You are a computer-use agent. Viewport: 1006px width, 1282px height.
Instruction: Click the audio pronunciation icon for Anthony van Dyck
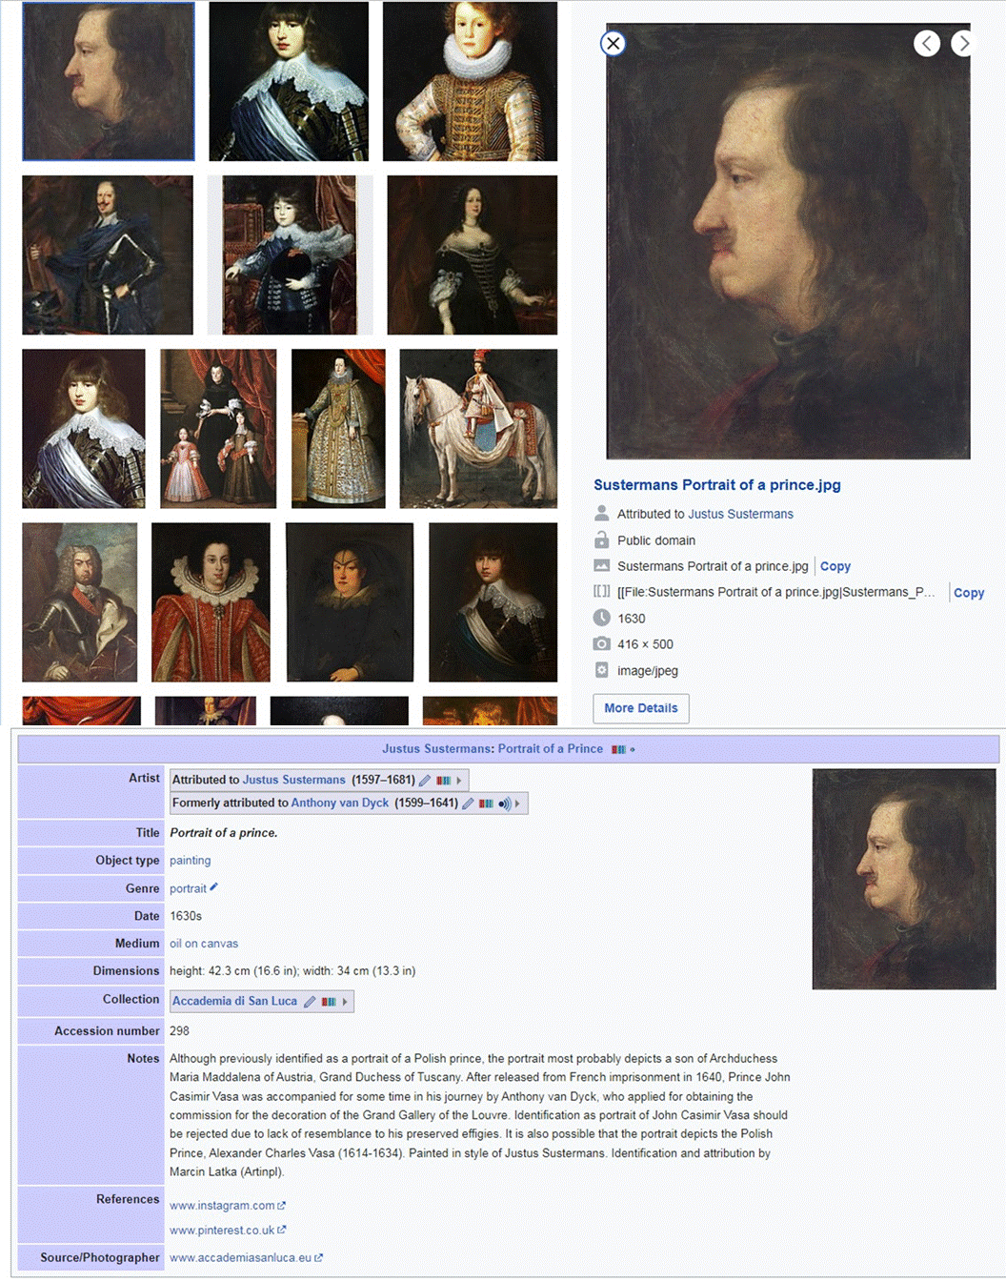point(505,804)
